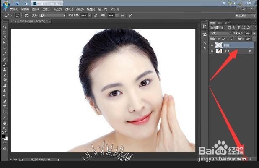The height and width of the screenshot is (168, 259).
Task: Open the Image menu
Action: click(x=36, y=9)
